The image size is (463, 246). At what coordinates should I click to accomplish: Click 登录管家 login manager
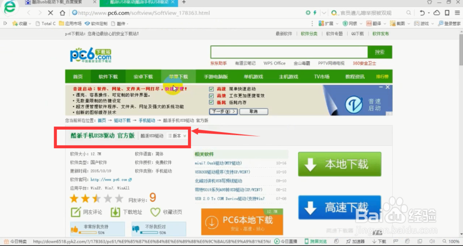pos(449,24)
